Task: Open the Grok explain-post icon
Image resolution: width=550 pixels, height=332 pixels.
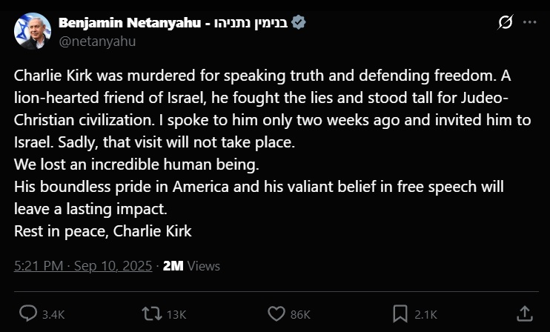Action: pyautogui.click(x=506, y=23)
